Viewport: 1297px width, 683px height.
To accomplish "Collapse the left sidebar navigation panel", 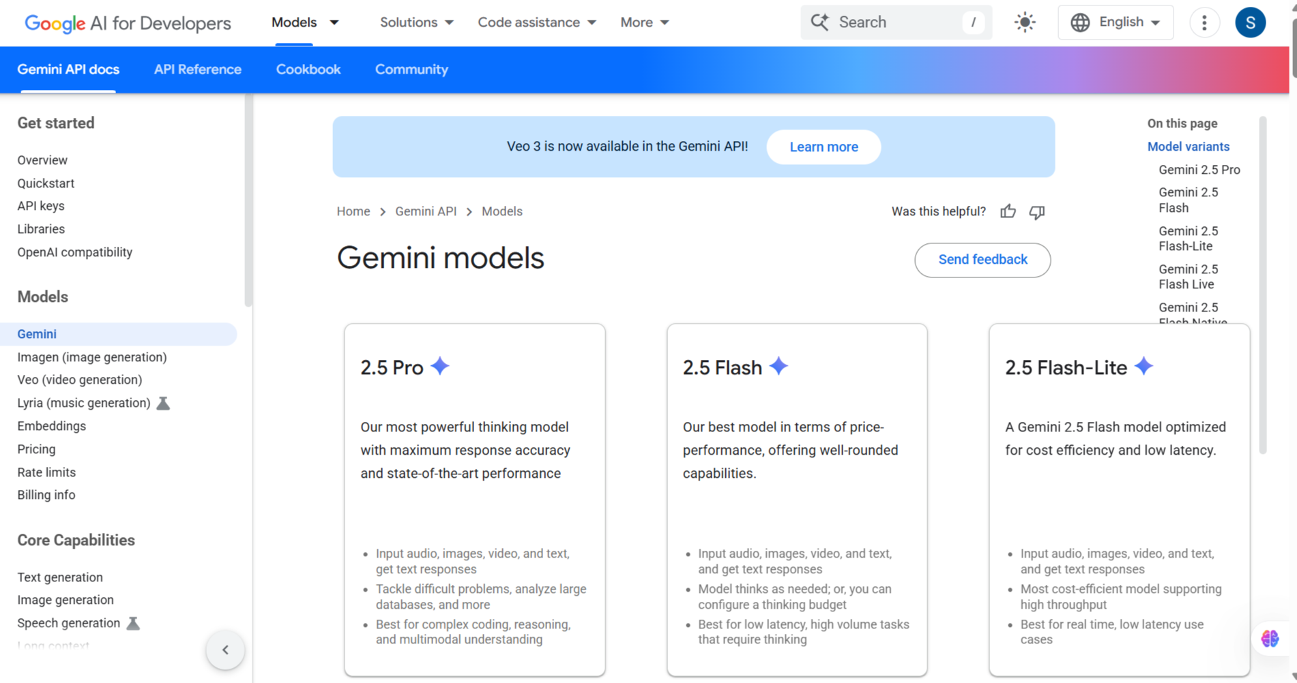I will [225, 650].
